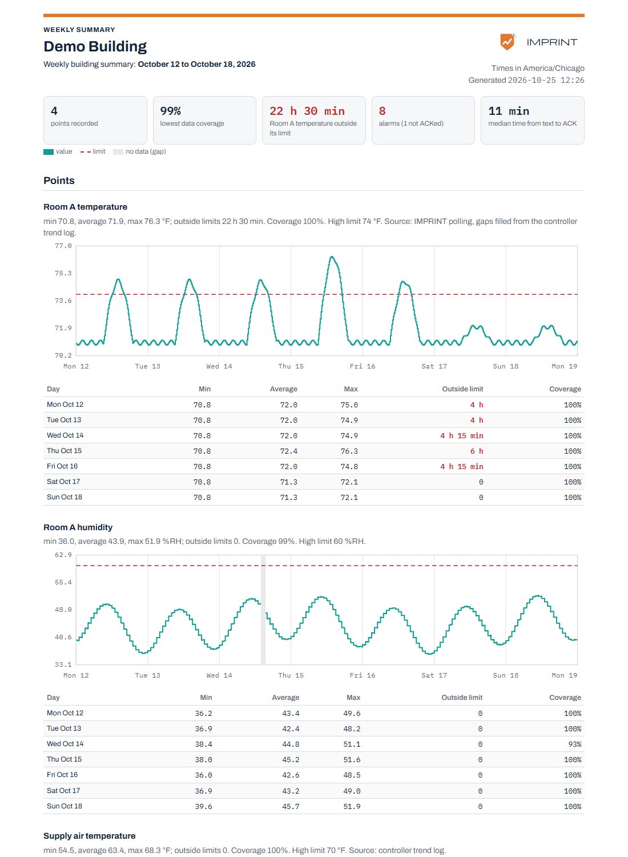Image resolution: width=628 pixels, height=857 pixels.
Task: Click the '93%' coverage value for Wed Oct 14
Action: click(575, 744)
